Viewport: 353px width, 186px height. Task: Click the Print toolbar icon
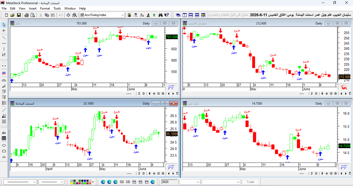pos(26,15)
